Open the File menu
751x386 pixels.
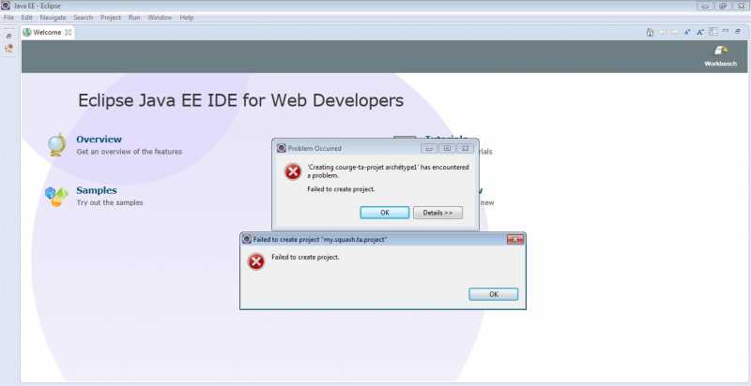[x=8, y=18]
